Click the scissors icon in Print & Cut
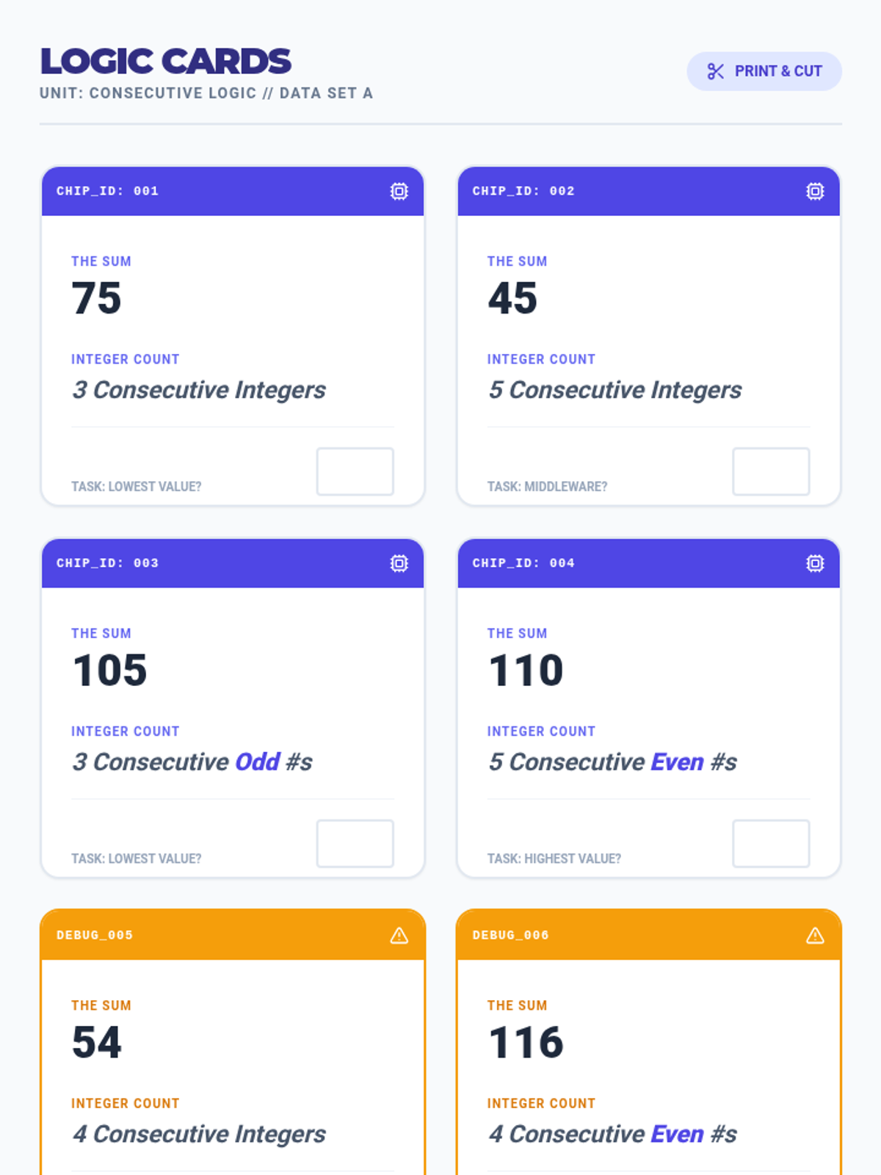 pyautogui.click(x=715, y=71)
